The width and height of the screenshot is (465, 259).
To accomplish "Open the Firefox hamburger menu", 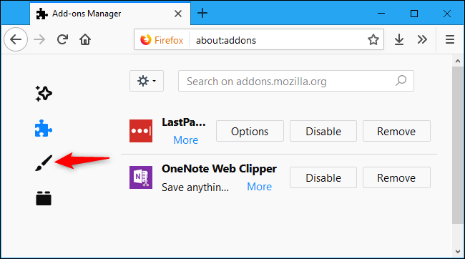I will (450, 39).
